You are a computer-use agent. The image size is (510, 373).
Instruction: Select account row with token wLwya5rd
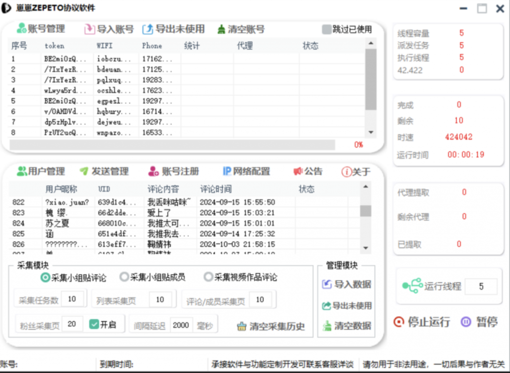point(187,91)
